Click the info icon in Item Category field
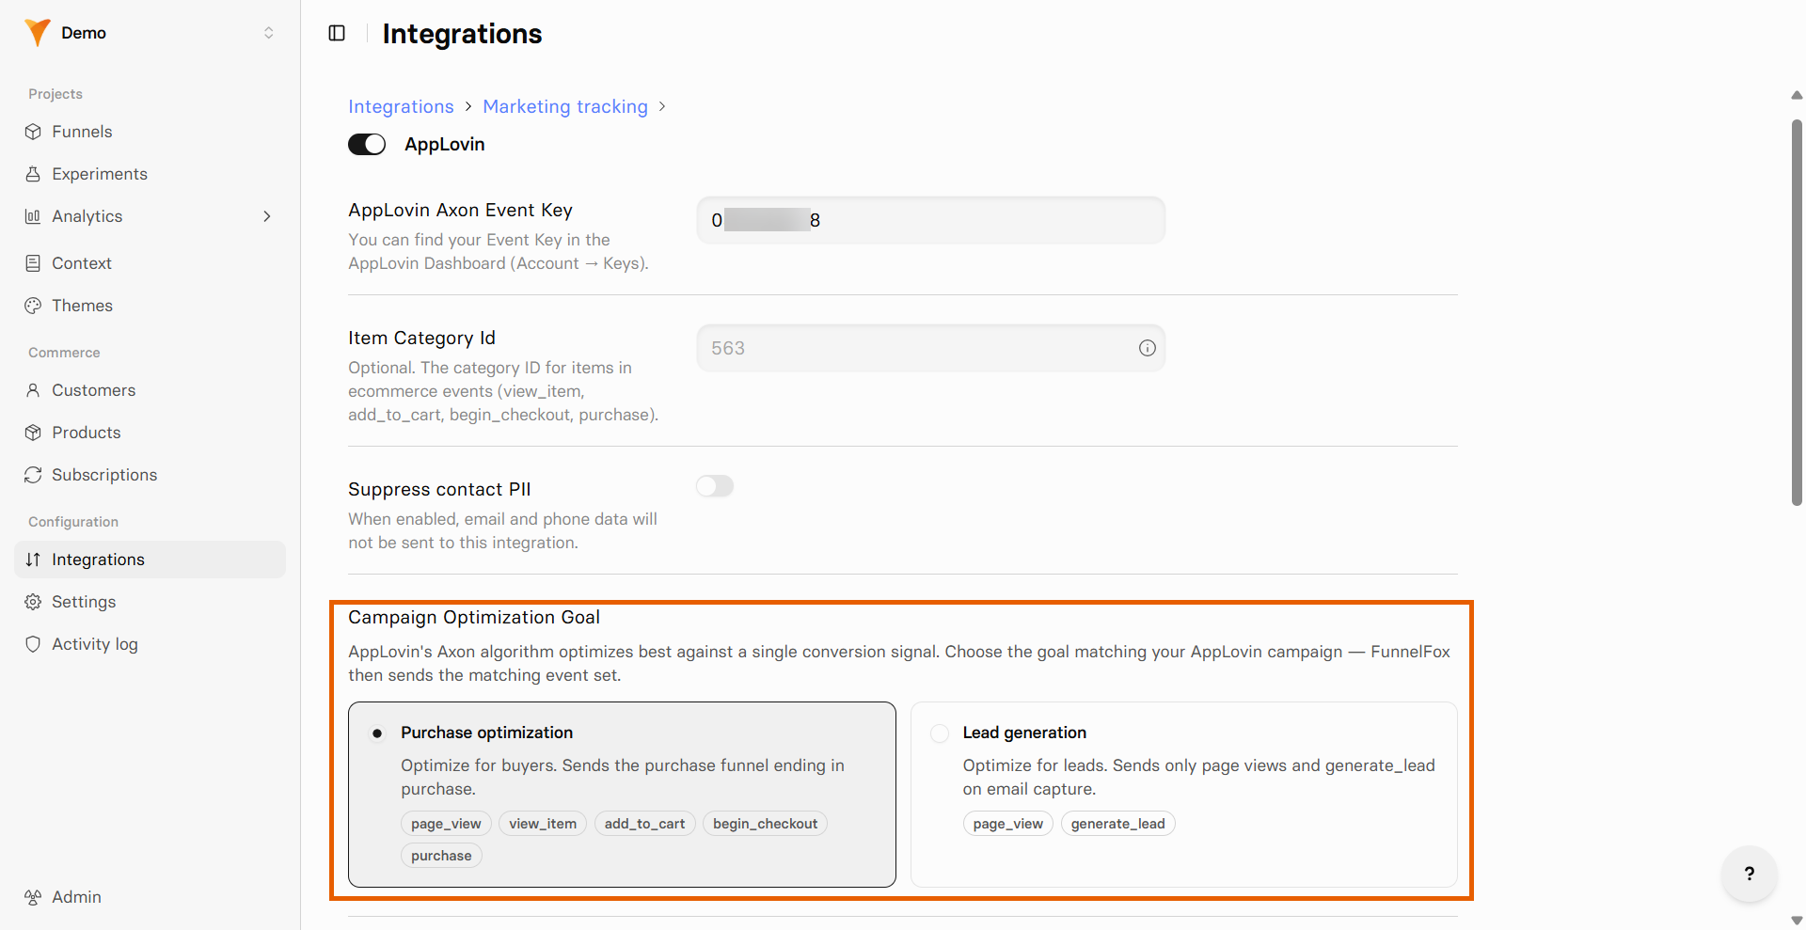This screenshot has height=930, width=1806. pyautogui.click(x=1147, y=348)
